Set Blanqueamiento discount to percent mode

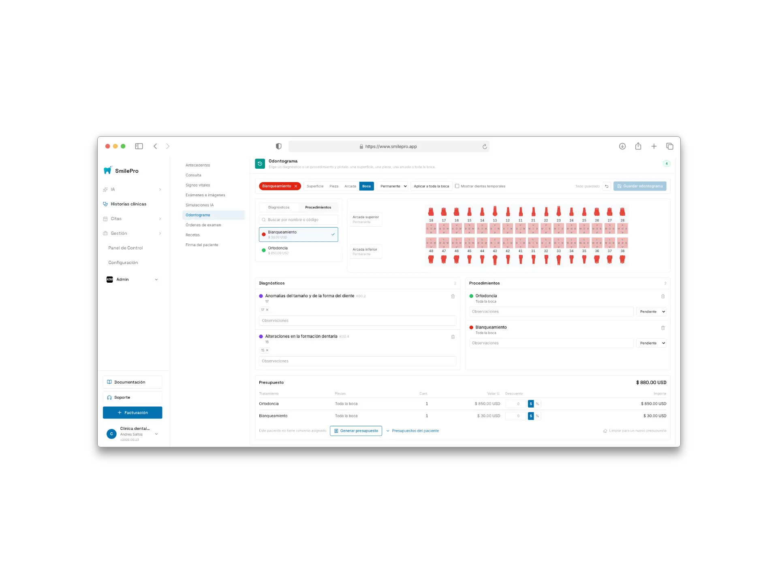coord(537,416)
